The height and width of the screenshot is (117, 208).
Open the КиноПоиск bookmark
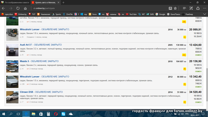pyautogui.click(x=174, y=14)
